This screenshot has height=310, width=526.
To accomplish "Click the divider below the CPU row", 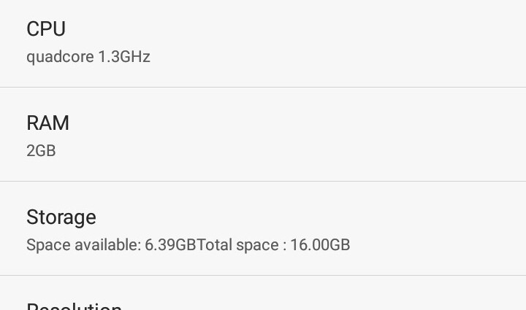I will click(x=263, y=88).
